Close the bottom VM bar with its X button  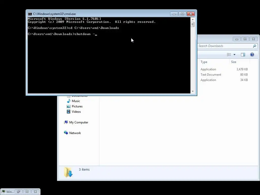[x=35, y=192]
